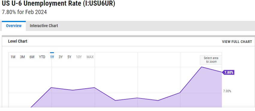Screen dimensions: 255x111
Task: Set chart range to 6M
Action: point(32,57)
